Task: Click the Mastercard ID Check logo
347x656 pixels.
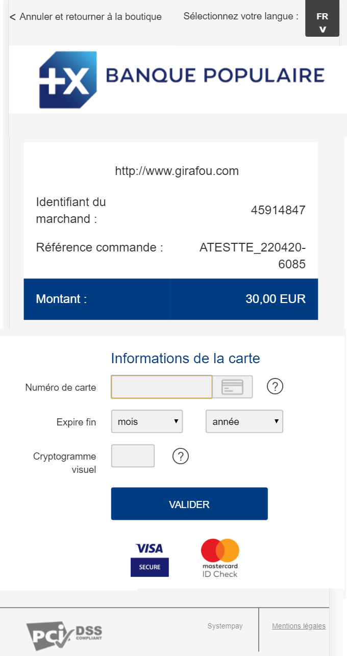Action: (220, 558)
